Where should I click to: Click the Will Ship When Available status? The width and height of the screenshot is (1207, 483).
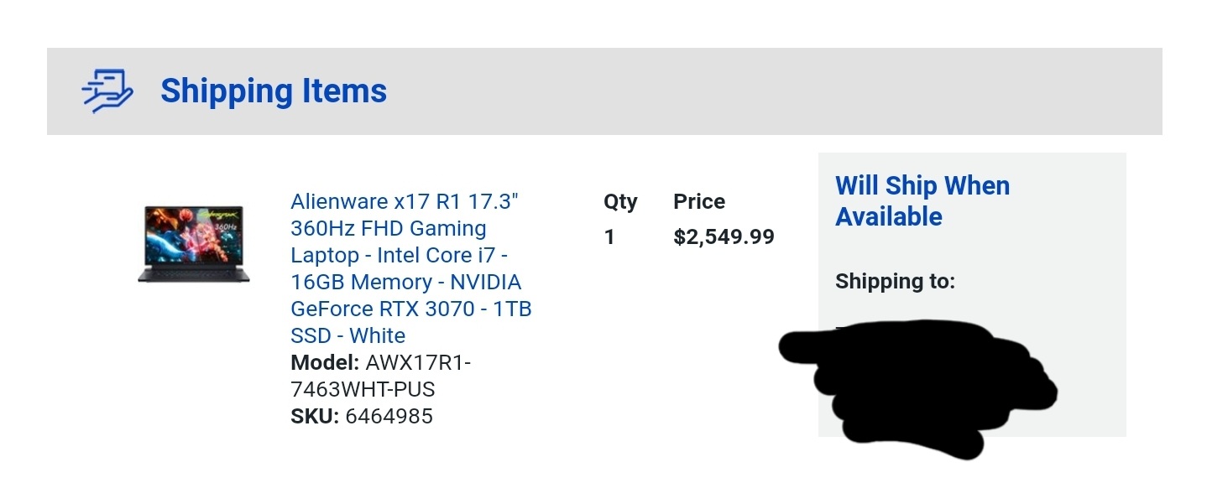click(x=922, y=201)
